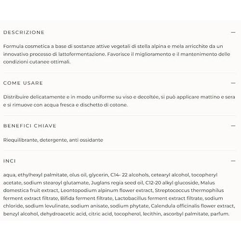Click 'Streptococcus thermophilus' in ingredient list
241x241 pixels.
189,190
